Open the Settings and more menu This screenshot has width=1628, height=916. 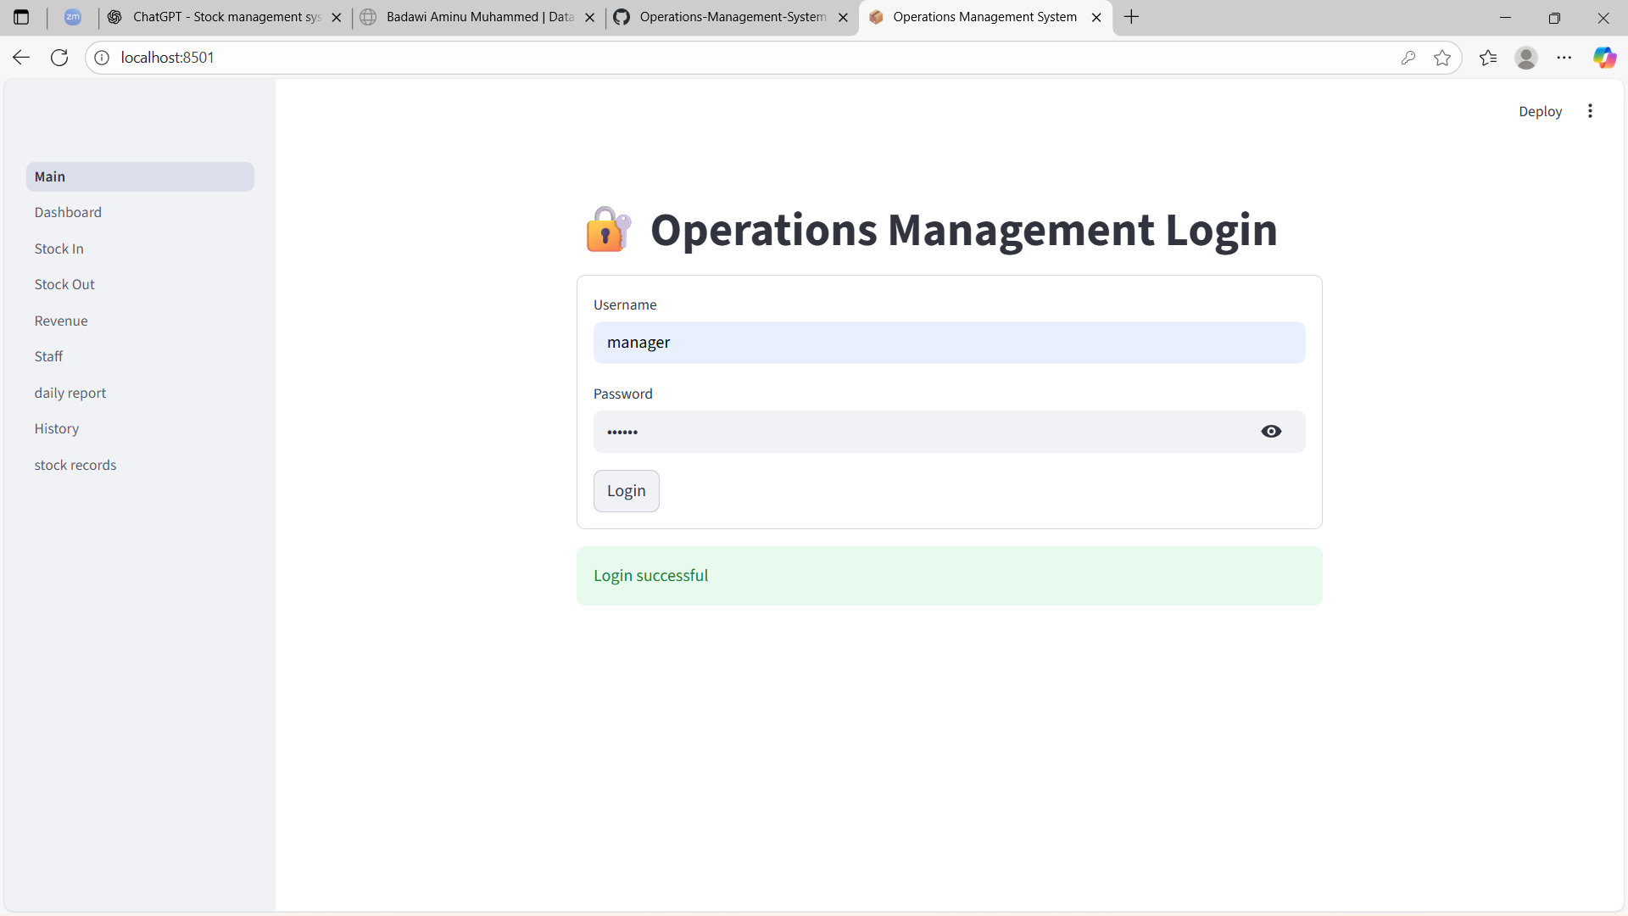point(1565,57)
